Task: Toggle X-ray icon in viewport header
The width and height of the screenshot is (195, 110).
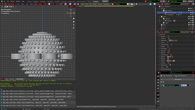Action: click(x=75, y=4)
